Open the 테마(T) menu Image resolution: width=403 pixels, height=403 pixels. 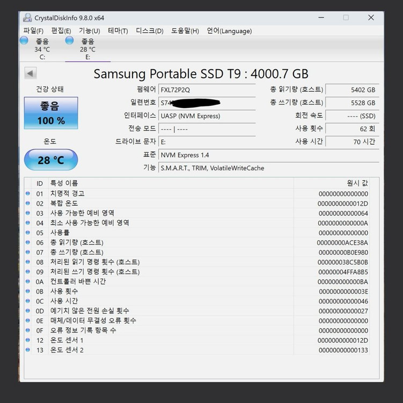pyautogui.click(x=118, y=31)
